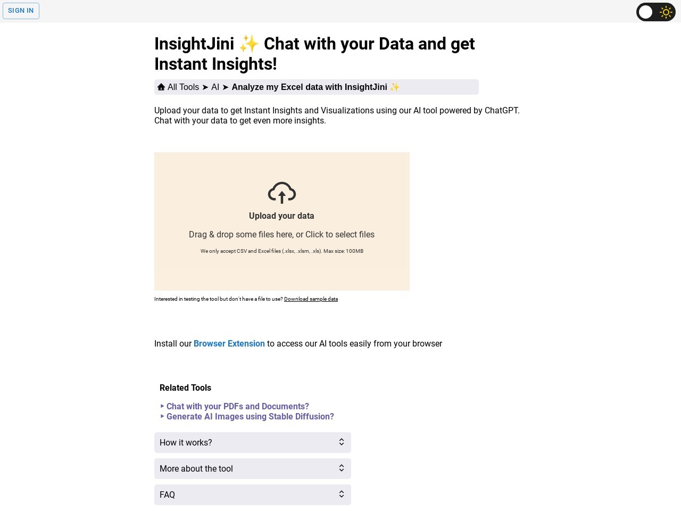Open the Browser Extension link
This screenshot has width=681, height=511.
229,344
